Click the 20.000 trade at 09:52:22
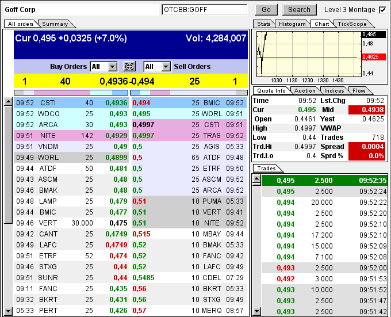391x317 pixels. coord(325,203)
